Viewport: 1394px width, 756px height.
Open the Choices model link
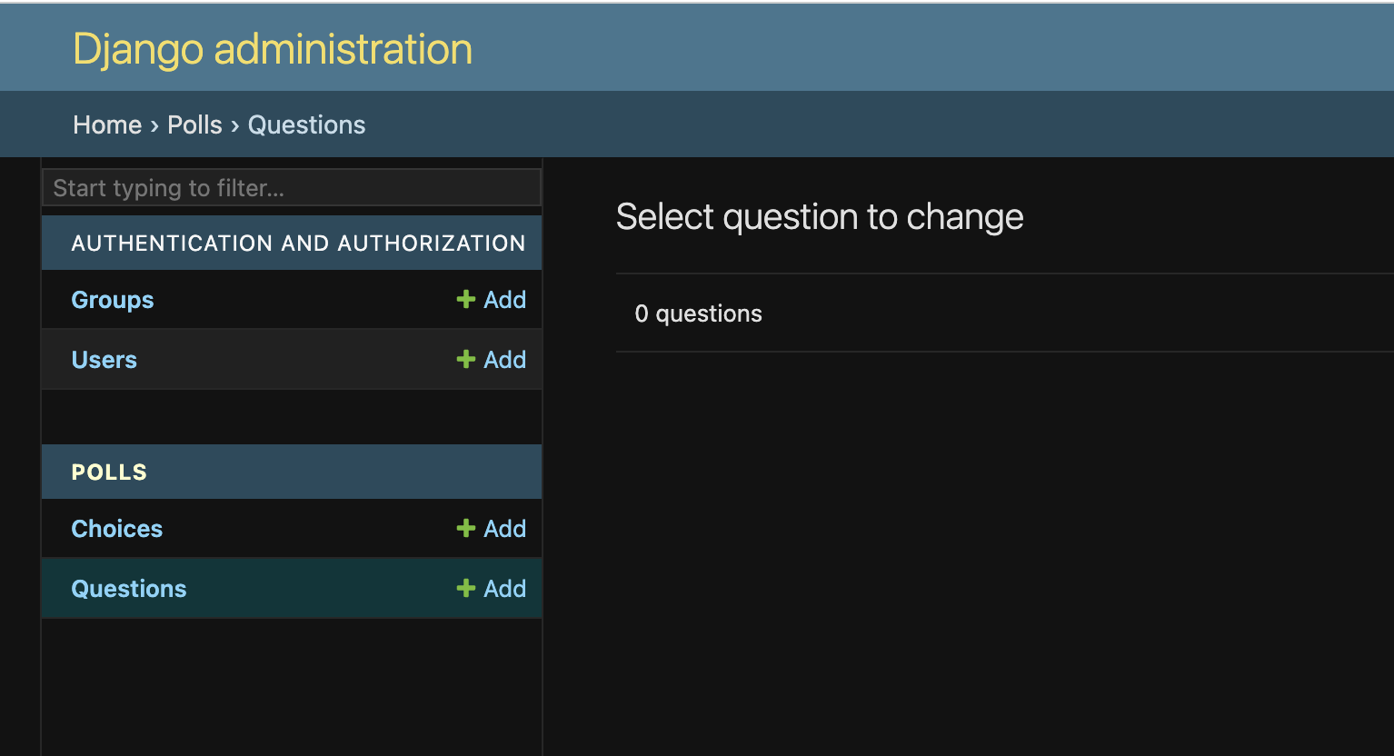tap(117, 529)
